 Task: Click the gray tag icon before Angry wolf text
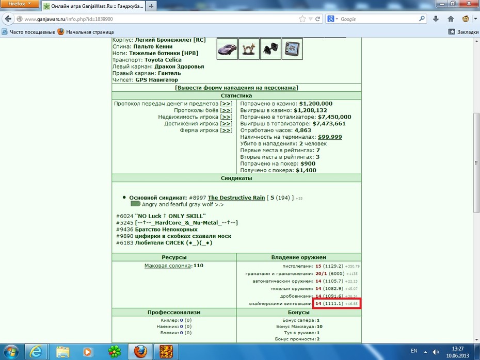pos(135,204)
